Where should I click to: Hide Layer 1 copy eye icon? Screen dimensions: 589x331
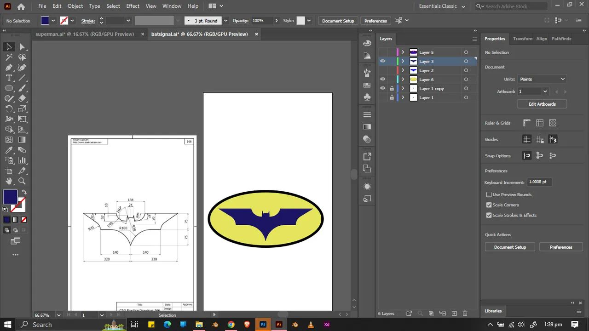[382, 88]
